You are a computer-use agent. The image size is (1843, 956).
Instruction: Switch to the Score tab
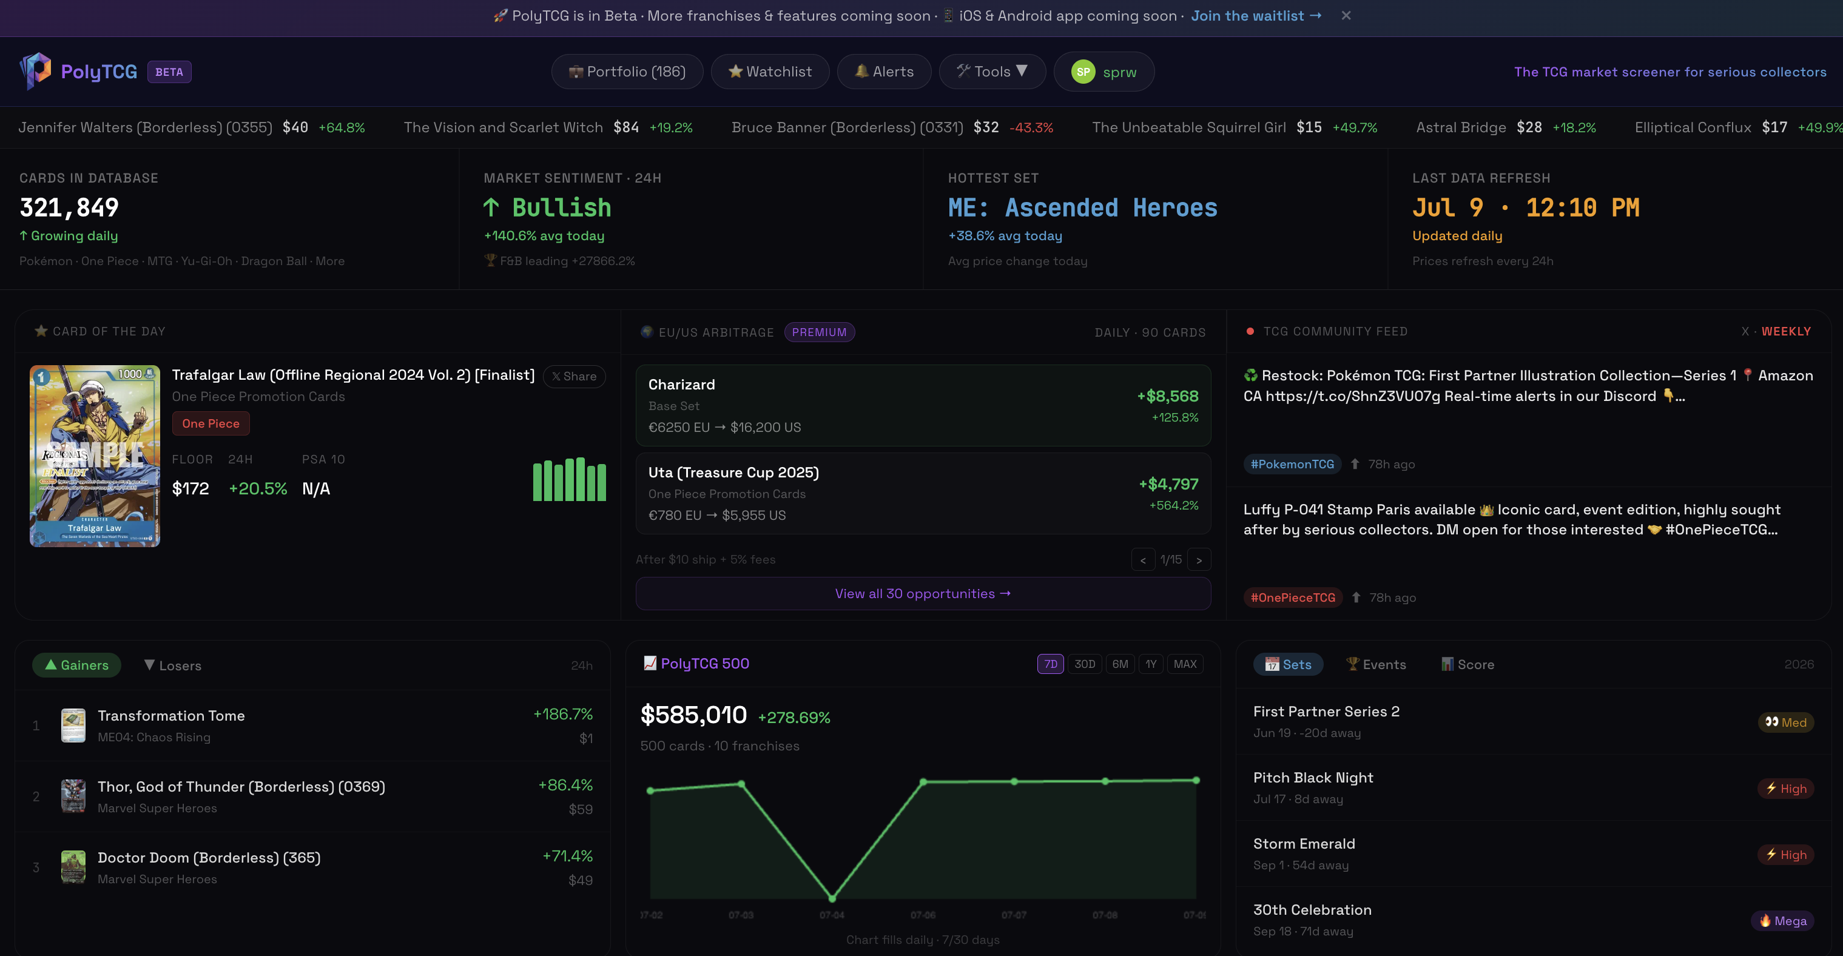(x=1467, y=664)
